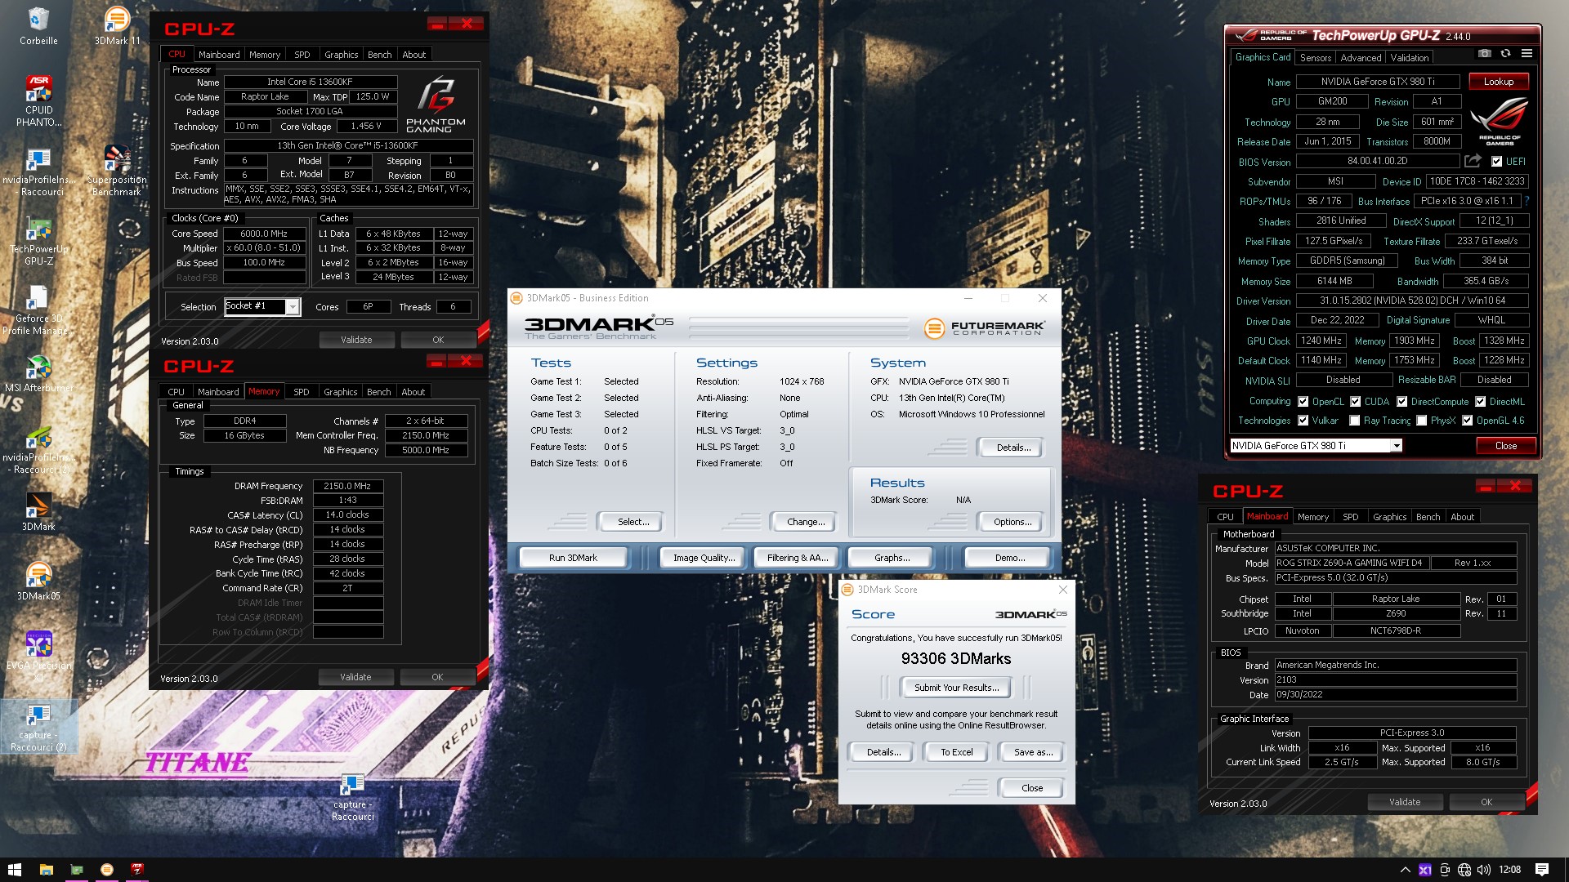Open the TechPowerUp GPU-Z desktop shortcut

(x=38, y=240)
